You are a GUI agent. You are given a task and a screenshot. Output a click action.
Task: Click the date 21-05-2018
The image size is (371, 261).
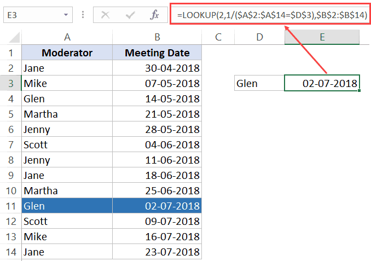tap(172, 114)
